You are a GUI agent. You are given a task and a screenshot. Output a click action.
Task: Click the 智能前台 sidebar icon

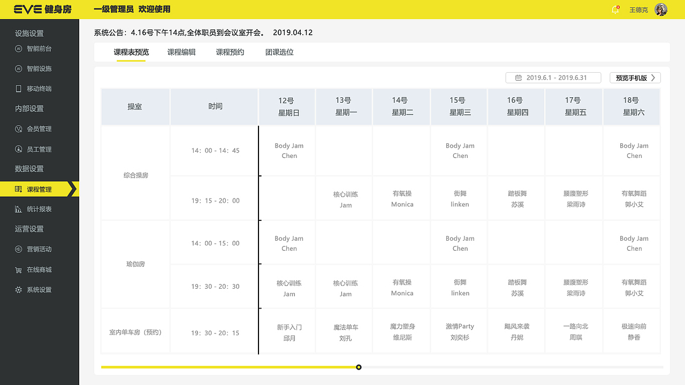(x=18, y=49)
